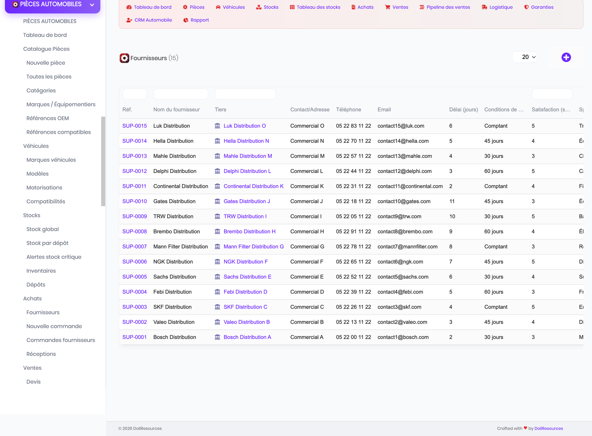Screen dimensions: 592x436
Task: Click the Pipeline des ventes bars icon
Action: point(422,7)
